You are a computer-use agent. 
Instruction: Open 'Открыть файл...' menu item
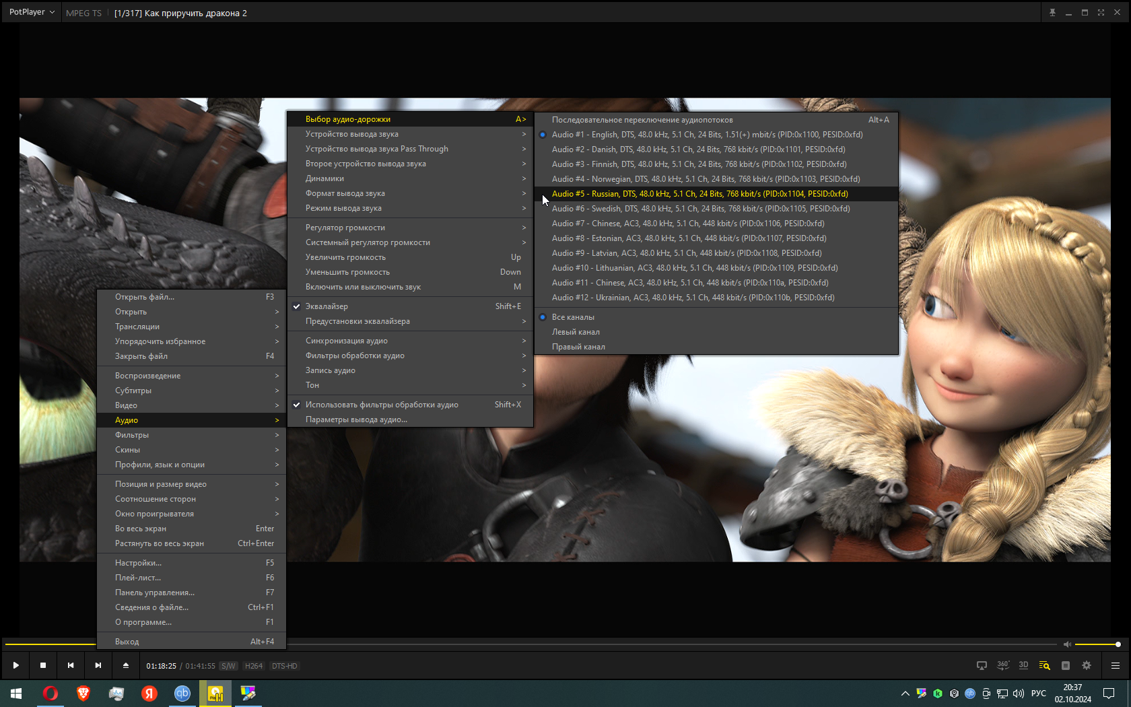[191, 297]
